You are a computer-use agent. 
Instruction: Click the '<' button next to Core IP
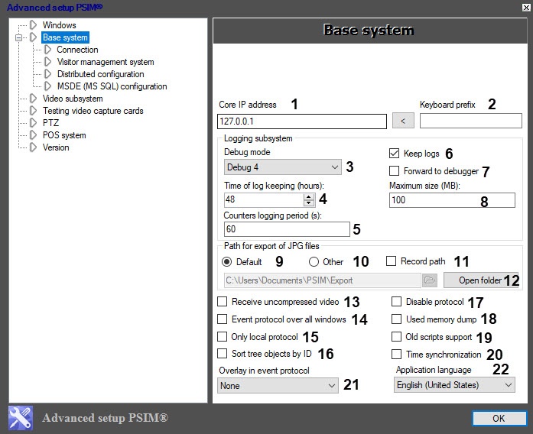tap(403, 121)
